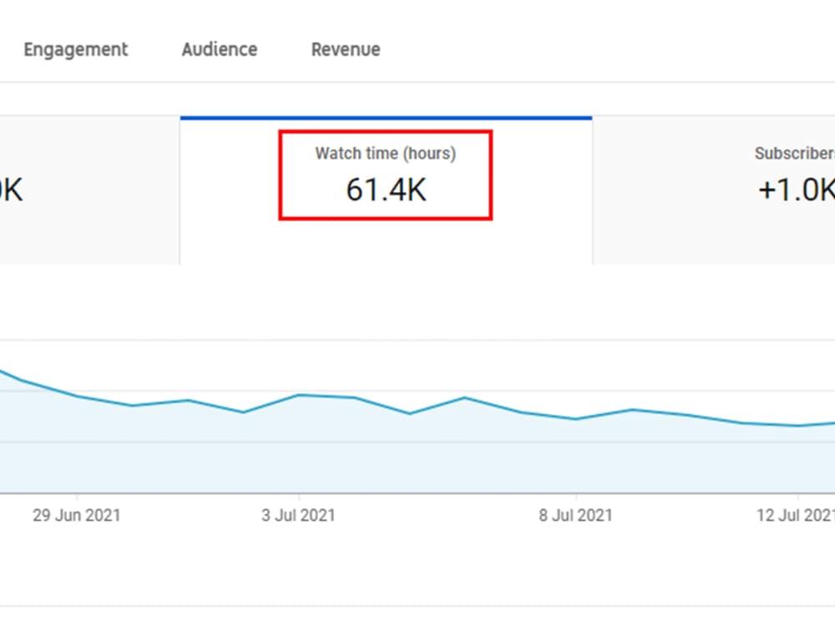Click the 3 Jul 2021 axis label
This screenshot has width=835, height=626.
(x=298, y=515)
